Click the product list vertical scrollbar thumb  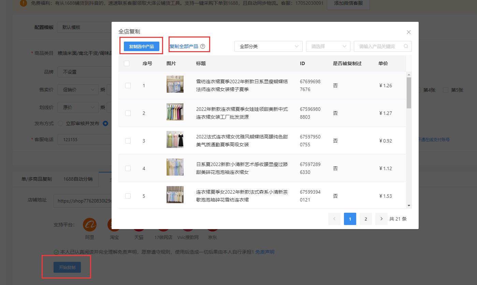[x=409, y=93]
